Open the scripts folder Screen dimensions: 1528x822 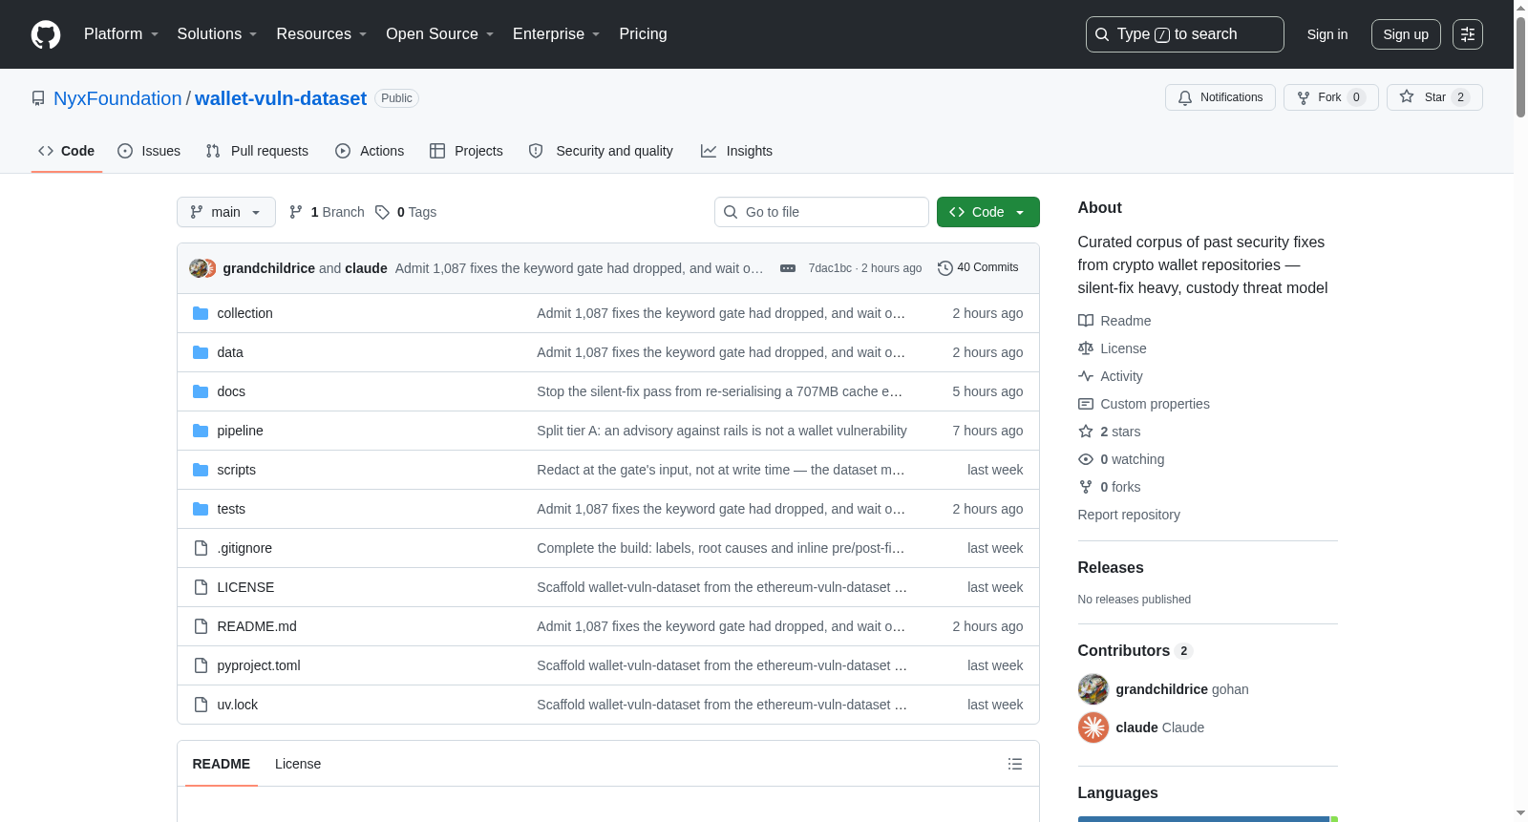click(236, 470)
